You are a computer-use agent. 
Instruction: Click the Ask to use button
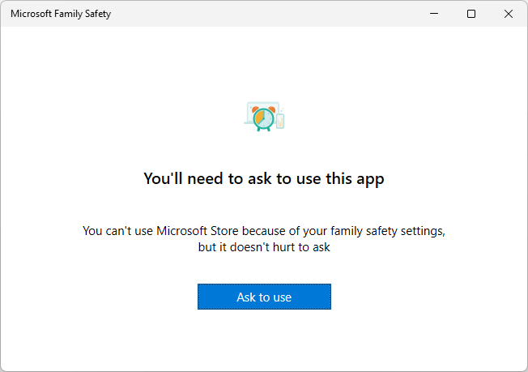[264, 297]
